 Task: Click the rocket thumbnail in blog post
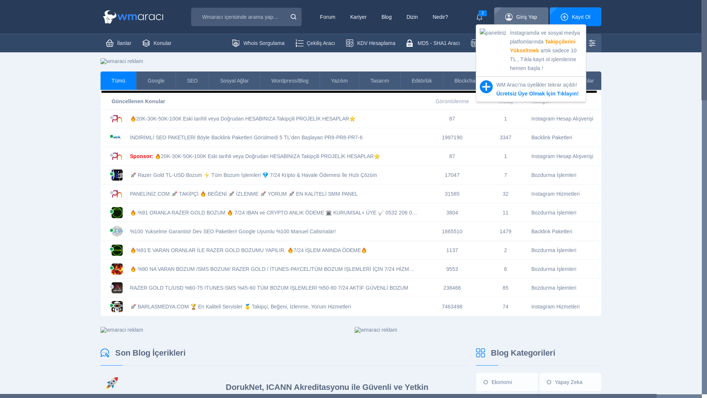112,383
